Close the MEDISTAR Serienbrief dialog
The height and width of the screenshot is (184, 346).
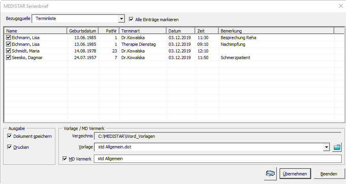click(x=340, y=6)
